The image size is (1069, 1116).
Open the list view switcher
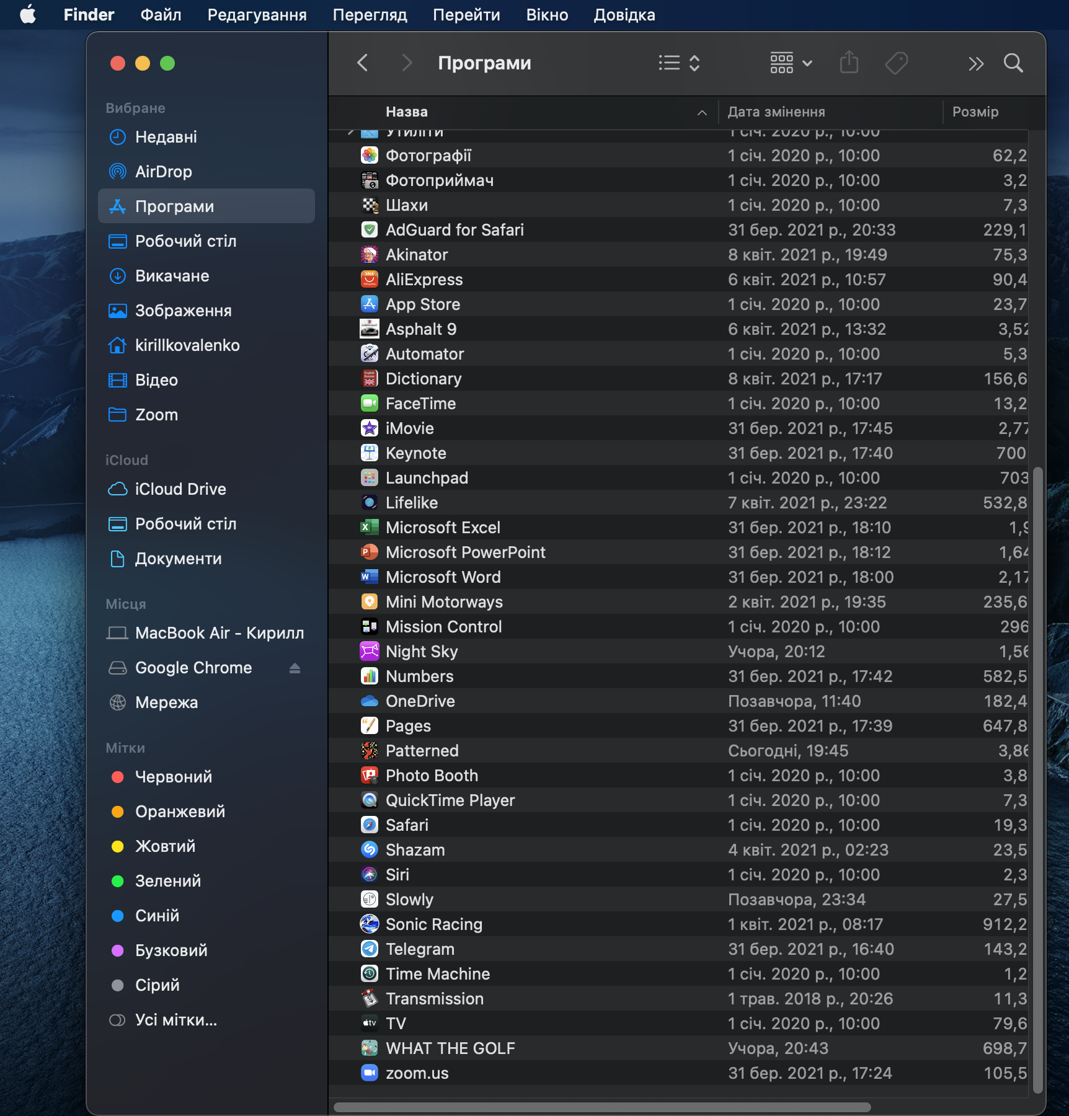(x=680, y=63)
